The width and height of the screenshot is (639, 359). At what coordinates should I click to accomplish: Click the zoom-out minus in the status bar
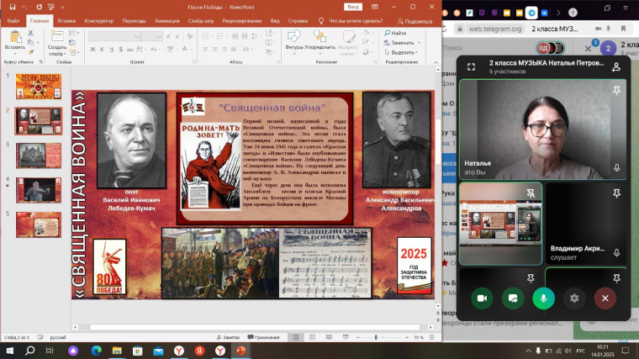pos(358,337)
